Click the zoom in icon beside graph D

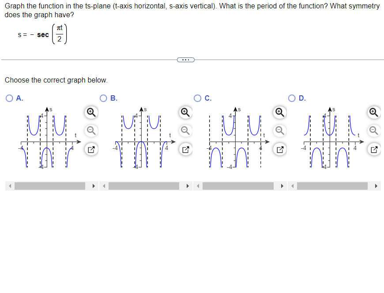click(x=374, y=113)
